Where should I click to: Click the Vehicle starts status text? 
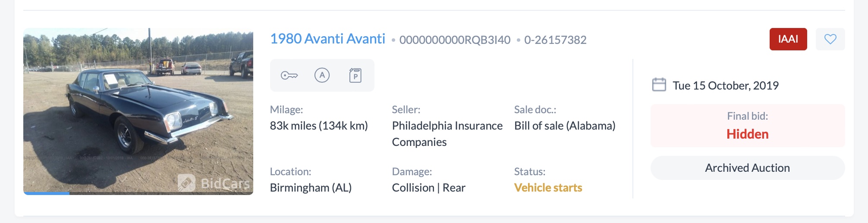(x=548, y=188)
